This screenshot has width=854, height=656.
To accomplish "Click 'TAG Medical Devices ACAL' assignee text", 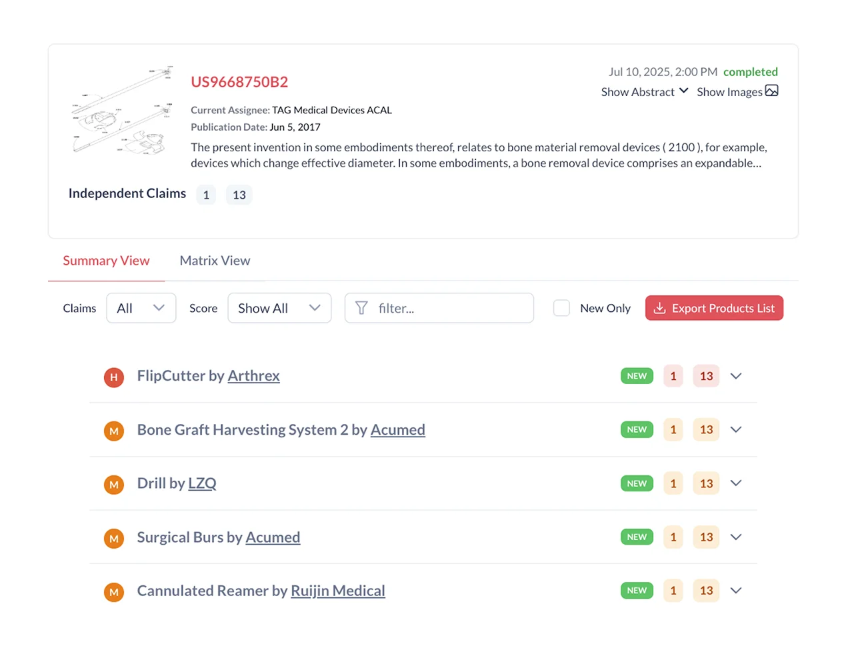I will [x=332, y=110].
